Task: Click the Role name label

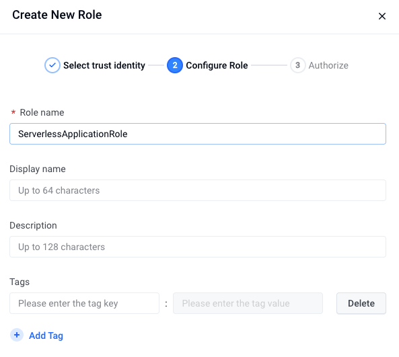Action: click(x=42, y=112)
